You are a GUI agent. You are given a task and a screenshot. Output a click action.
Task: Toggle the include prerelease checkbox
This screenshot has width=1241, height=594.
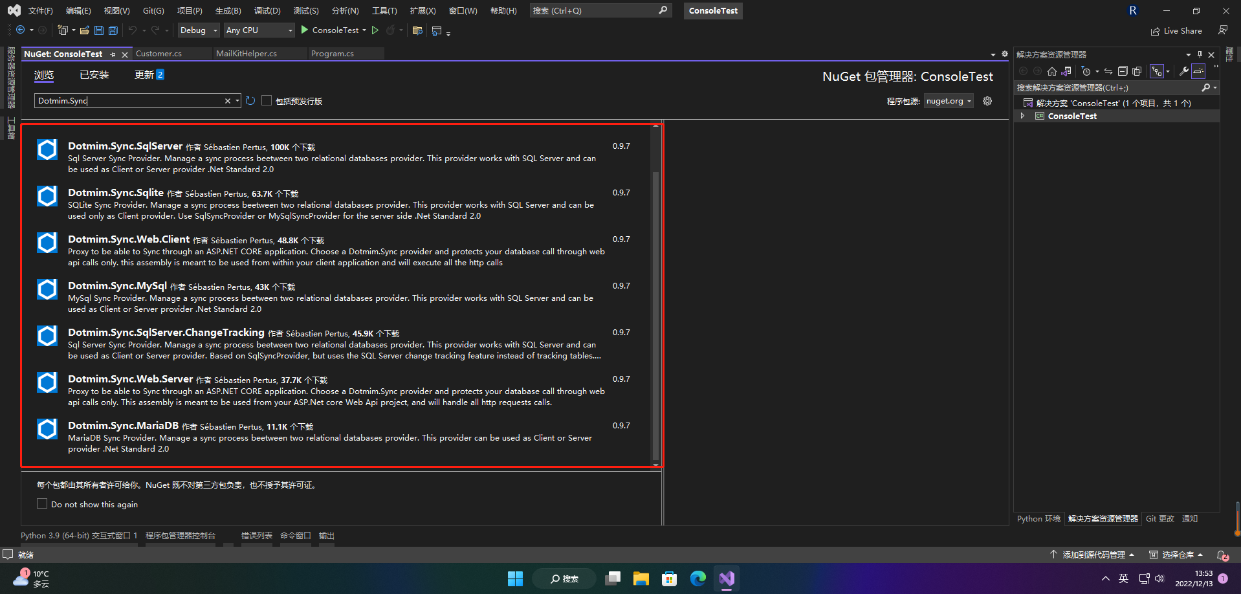point(266,100)
